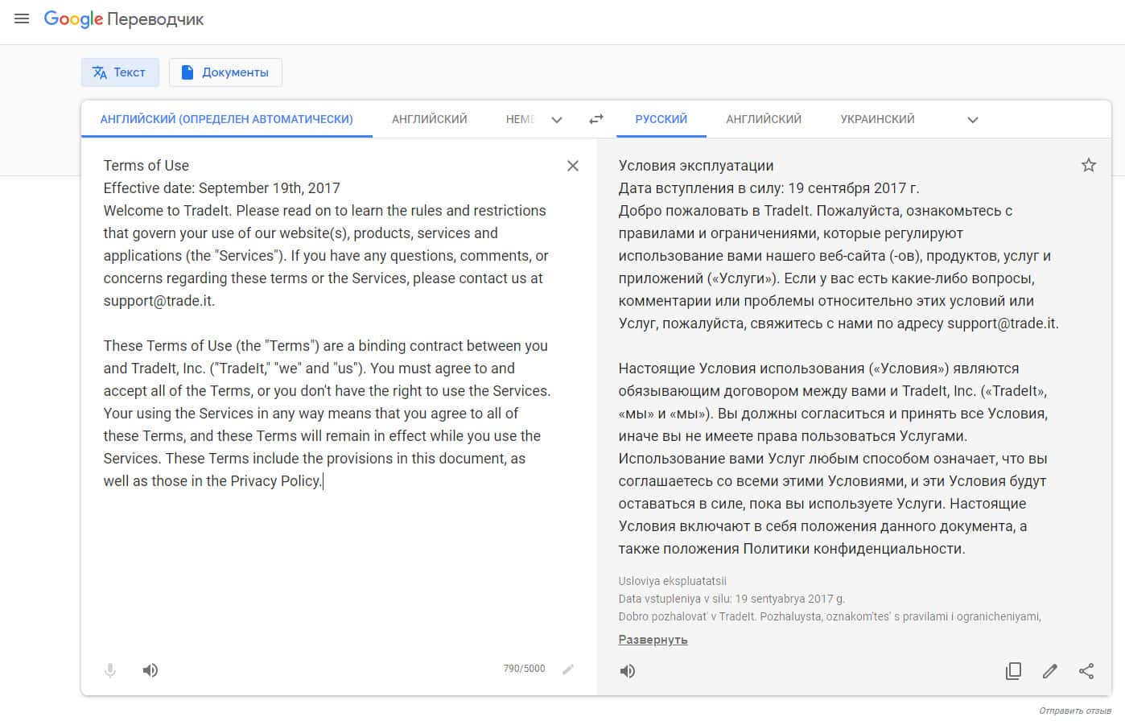Copy the translation to clipboard

1014,671
